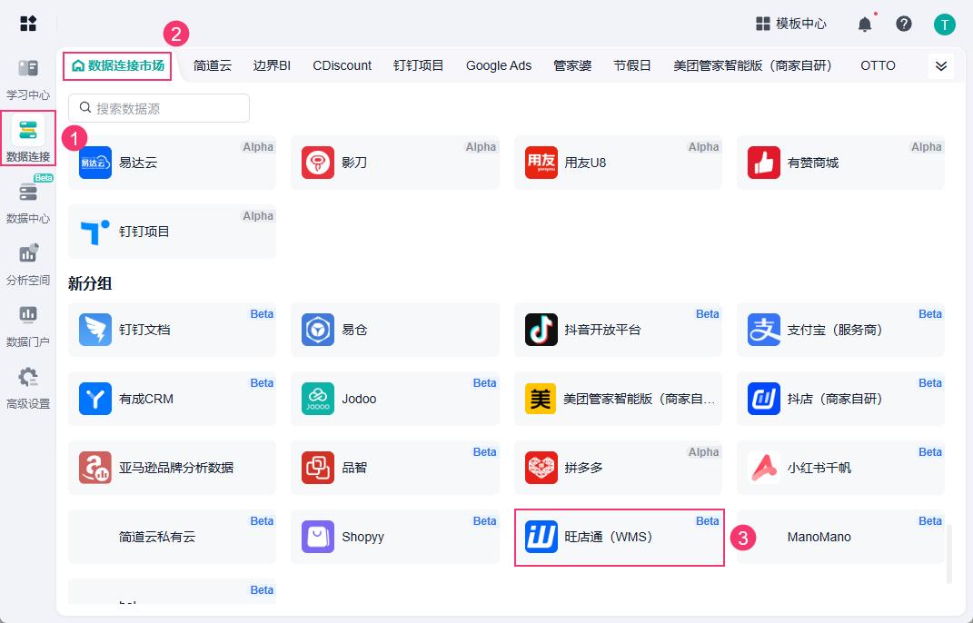Select 数据连接 in the sidebar
973x623 pixels.
pos(28,139)
